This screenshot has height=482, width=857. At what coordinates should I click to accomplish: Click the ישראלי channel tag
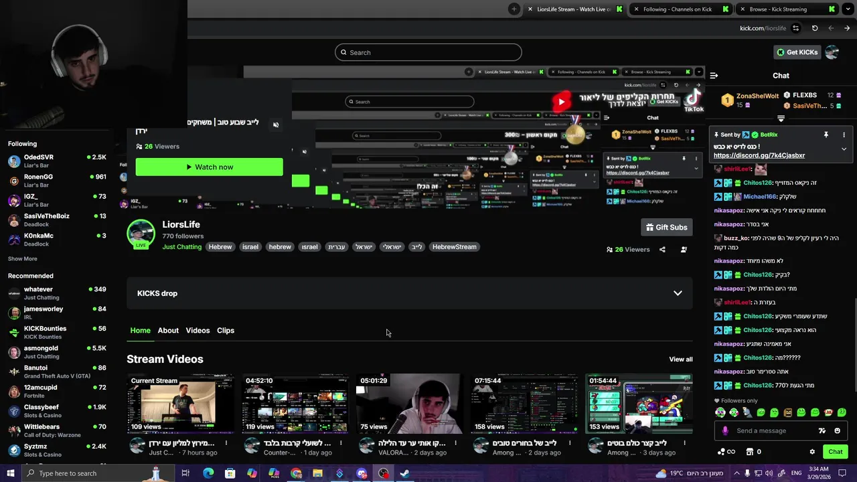pyautogui.click(x=392, y=247)
